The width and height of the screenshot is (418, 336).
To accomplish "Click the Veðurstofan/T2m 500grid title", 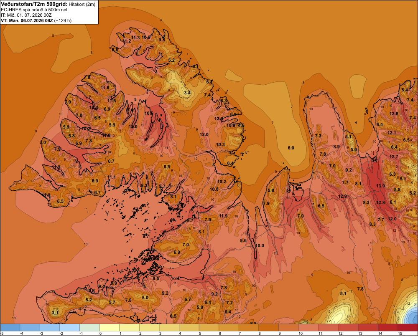I will pos(34,4).
